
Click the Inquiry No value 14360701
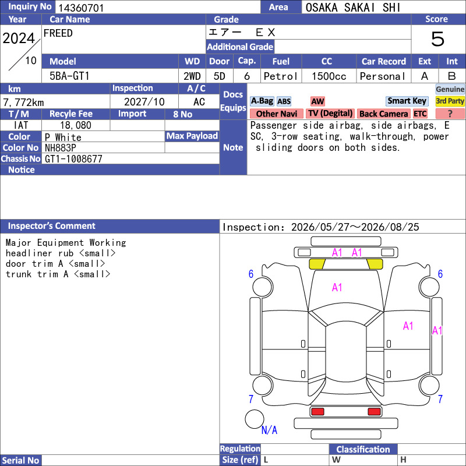point(81,8)
